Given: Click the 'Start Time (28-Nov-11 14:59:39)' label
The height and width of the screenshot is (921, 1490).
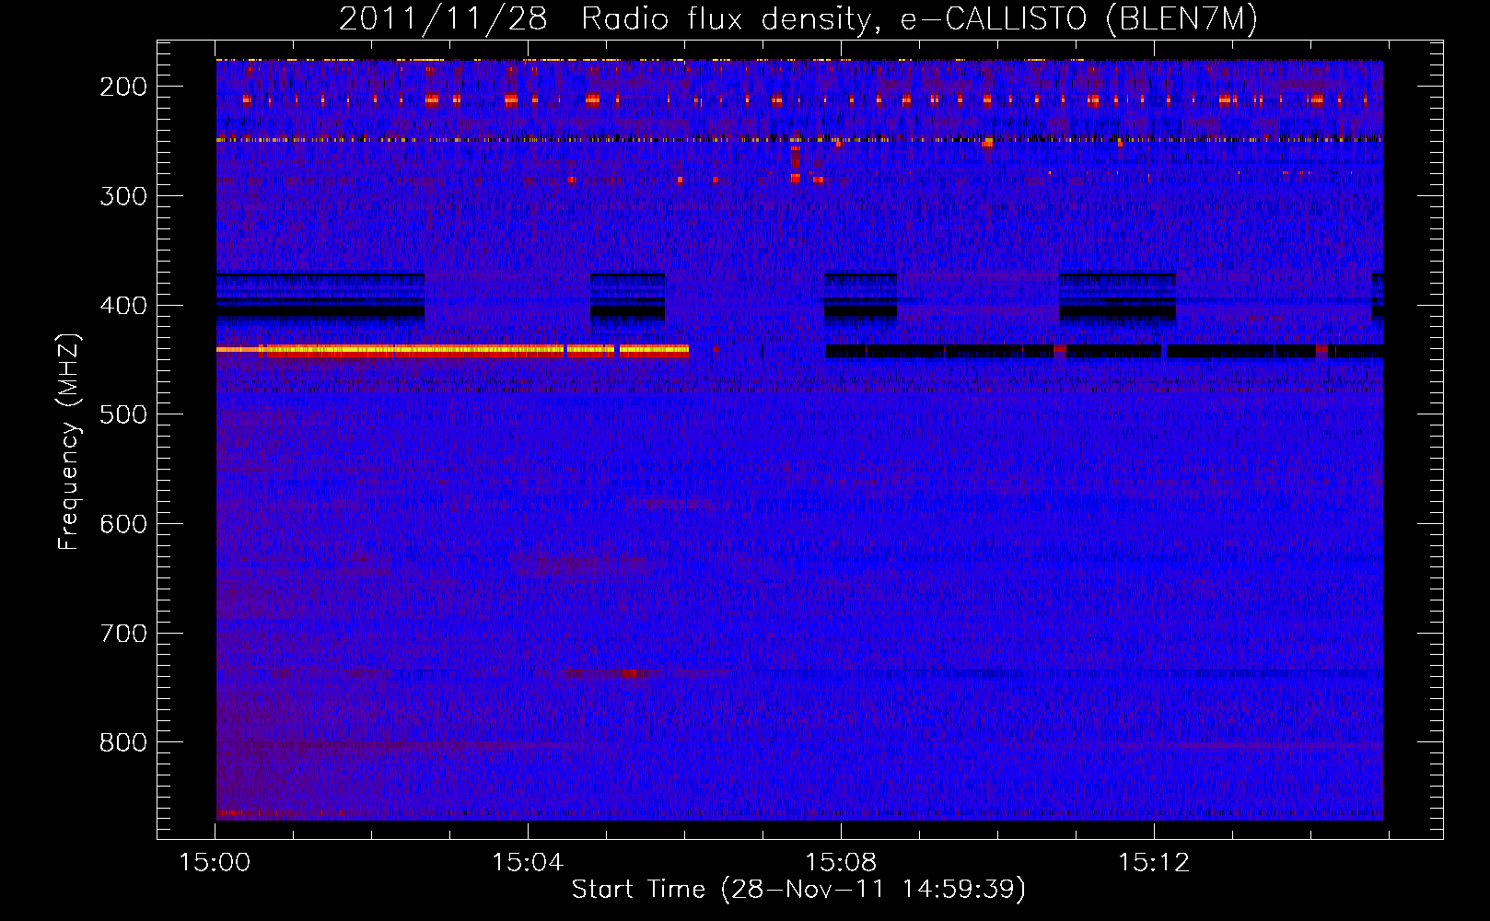Looking at the screenshot, I should [x=798, y=889].
